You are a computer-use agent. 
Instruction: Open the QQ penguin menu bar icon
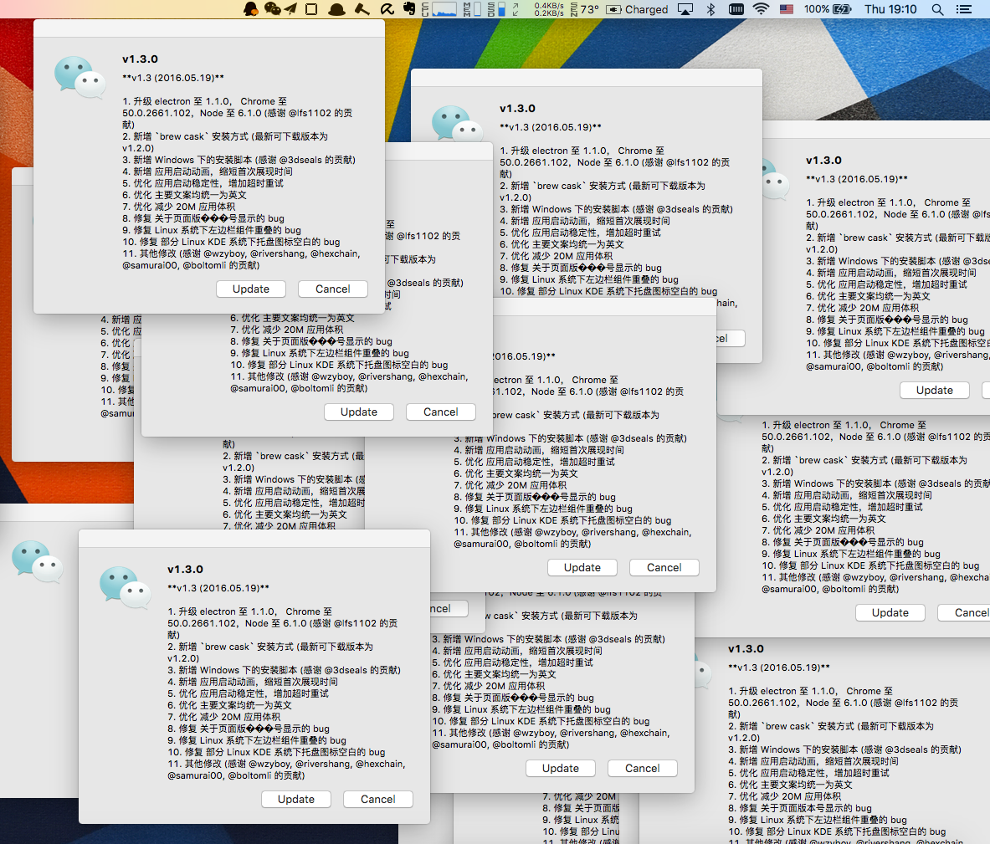[251, 9]
